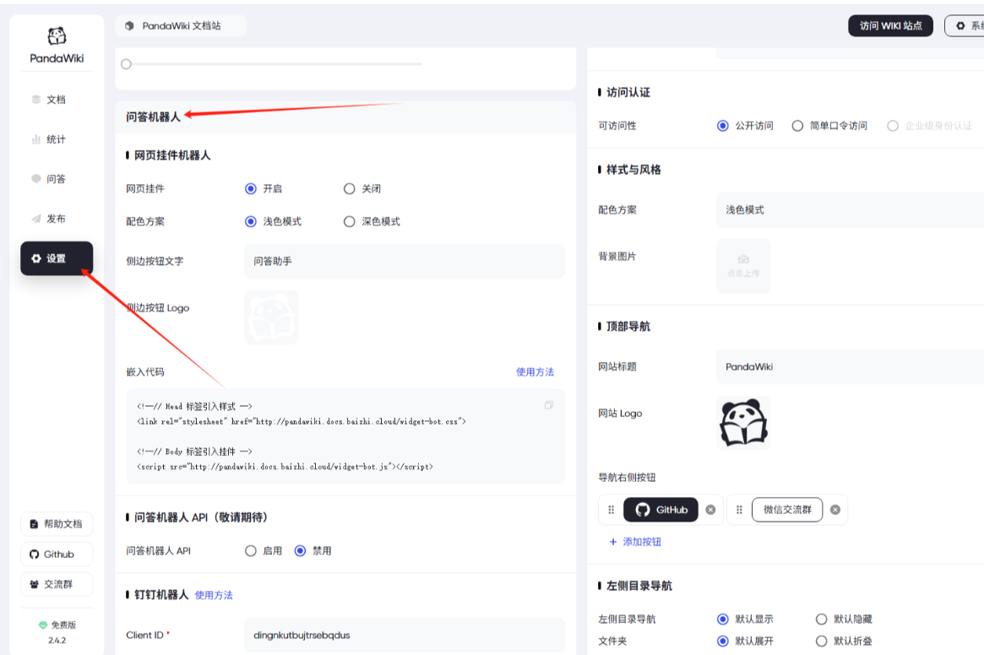Screen dimensions: 984x655
Task: Select the 设置 settings menu item
Action: 57,258
